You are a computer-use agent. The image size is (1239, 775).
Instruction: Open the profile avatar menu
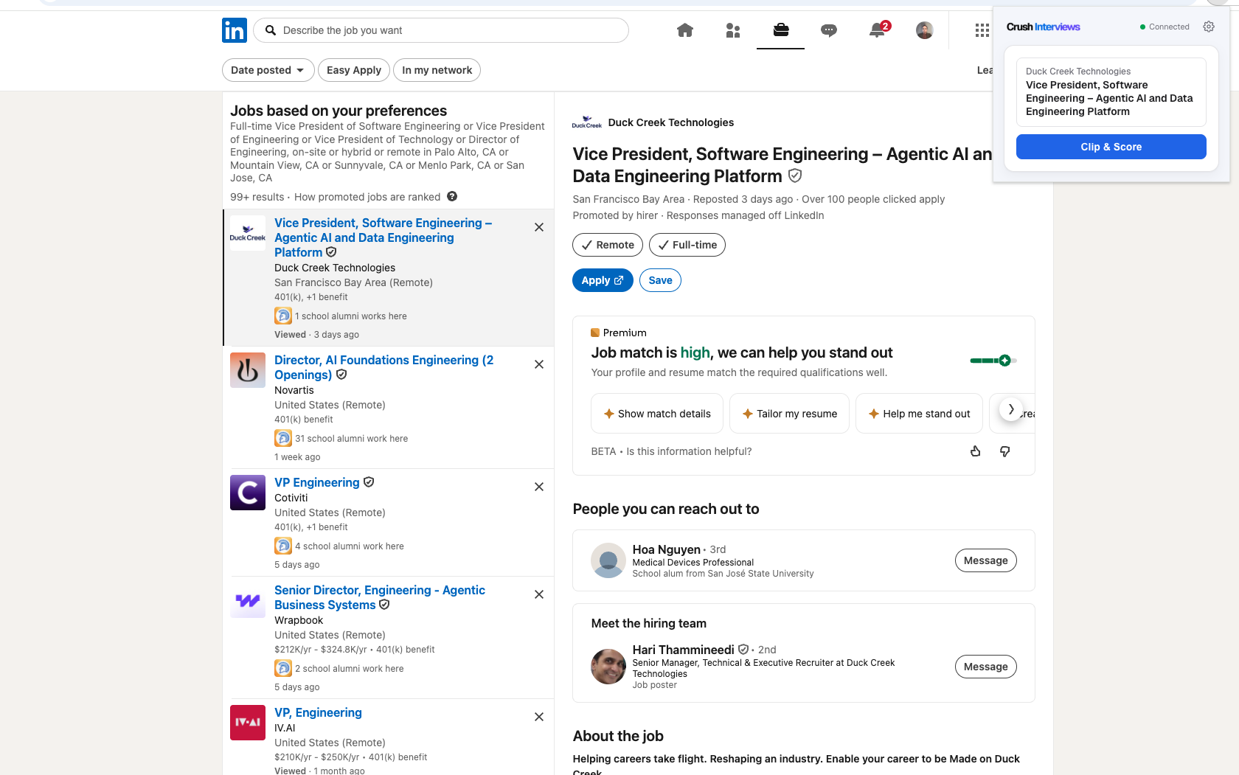click(x=925, y=30)
